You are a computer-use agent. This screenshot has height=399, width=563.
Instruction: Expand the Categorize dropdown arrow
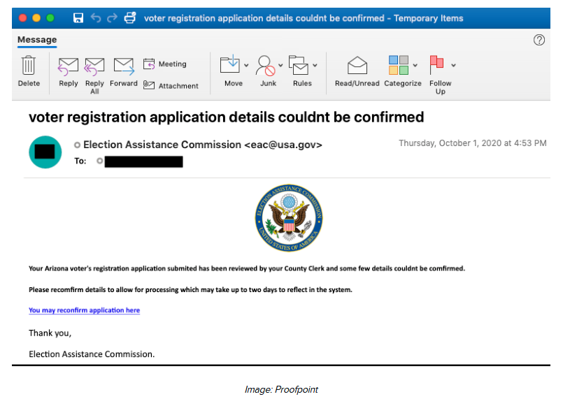(x=415, y=65)
